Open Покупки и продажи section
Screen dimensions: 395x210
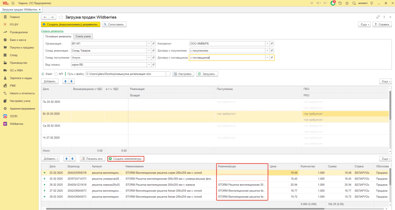22,47
